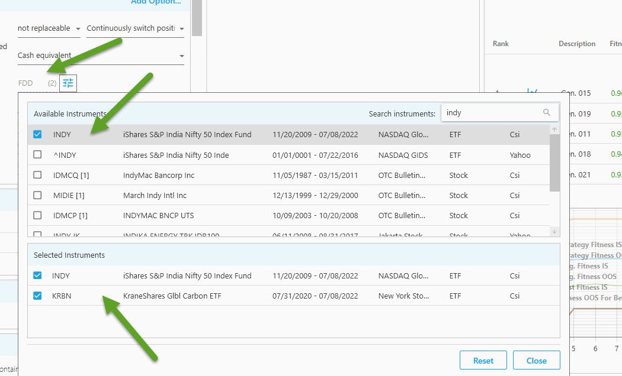Viewport: 622px width, 376px height.
Task: Uncheck INDY in Selected Instruments
Action: coord(38,275)
